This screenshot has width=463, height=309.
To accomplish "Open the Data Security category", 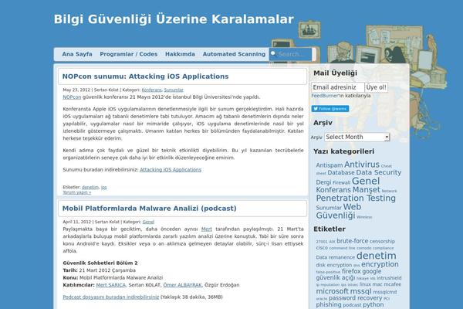I will 379,172.
